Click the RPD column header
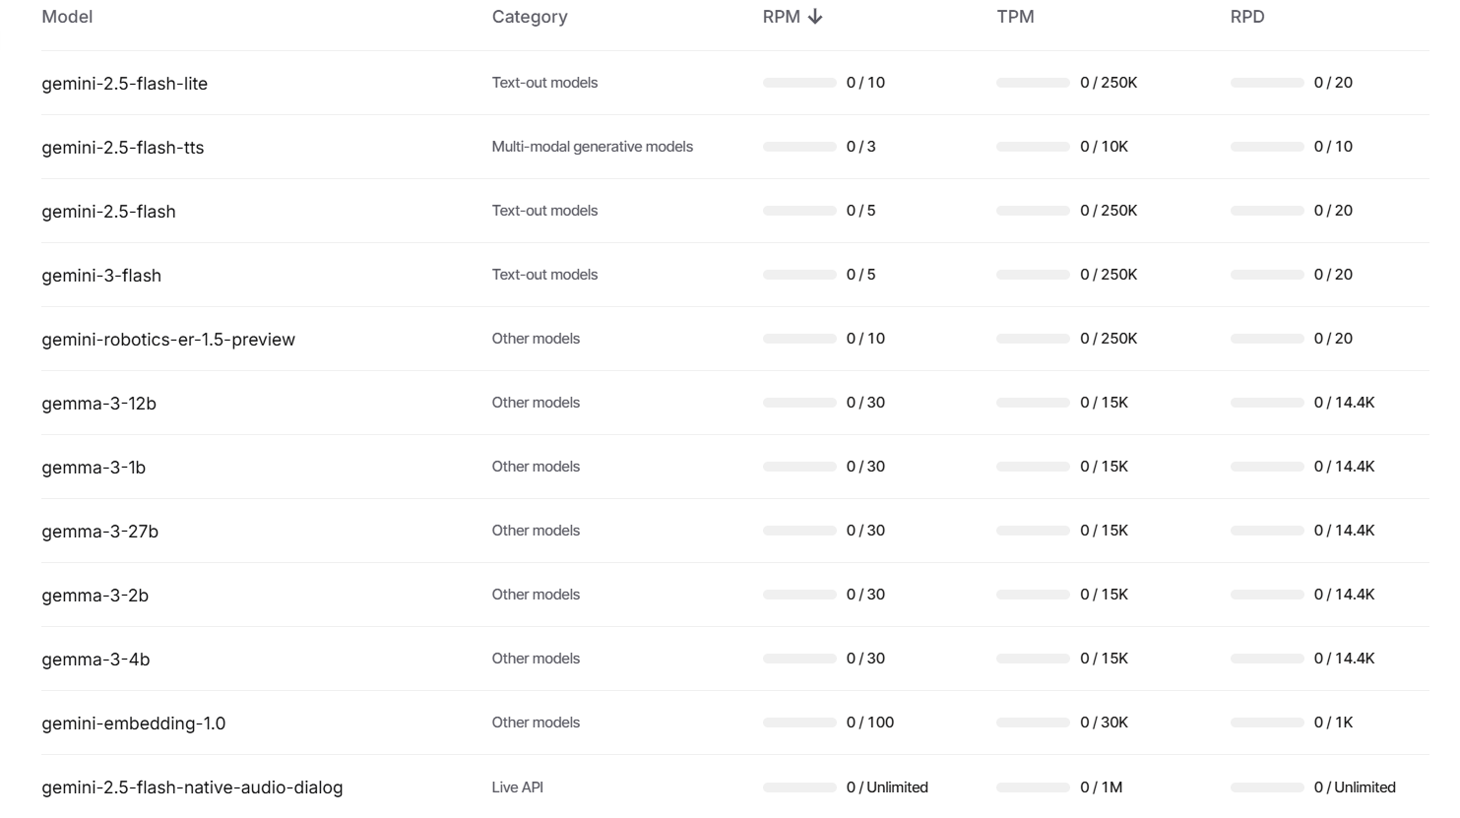This screenshot has height=818, width=1460. click(1247, 17)
